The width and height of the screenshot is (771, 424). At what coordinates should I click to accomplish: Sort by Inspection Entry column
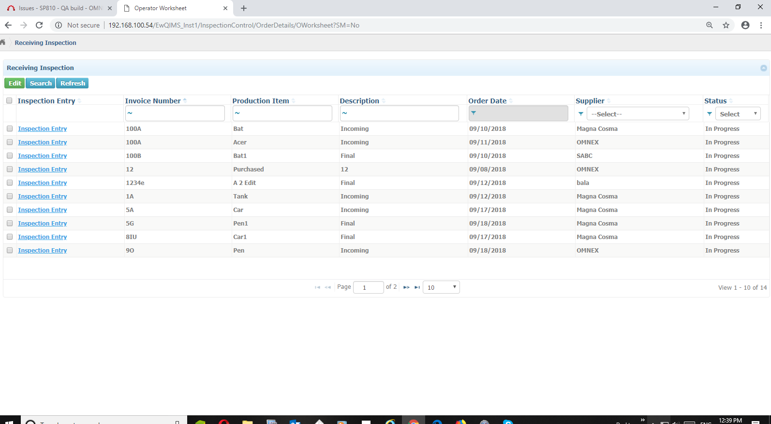tap(49, 101)
